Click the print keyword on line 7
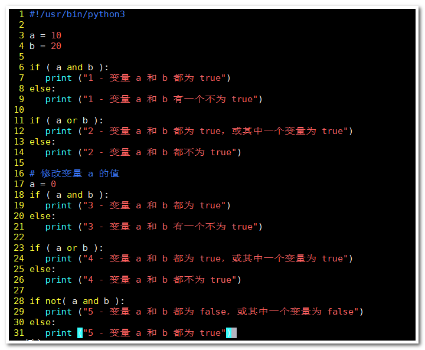This screenshot has width=425, height=350. tap(58, 78)
